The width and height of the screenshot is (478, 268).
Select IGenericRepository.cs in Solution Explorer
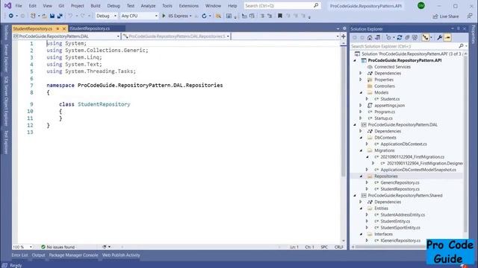click(x=400, y=240)
